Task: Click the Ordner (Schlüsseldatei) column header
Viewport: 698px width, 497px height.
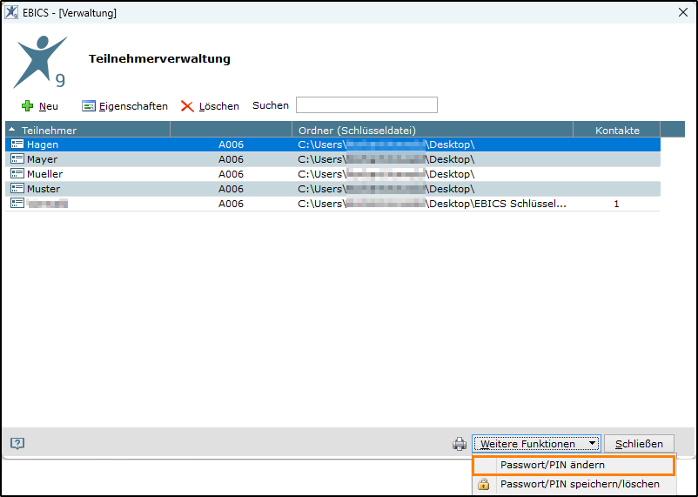Action: pyautogui.click(x=433, y=131)
